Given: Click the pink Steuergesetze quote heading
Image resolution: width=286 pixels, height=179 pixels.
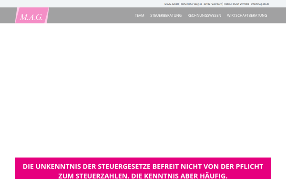Looking at the screenshot, I should [143, 171].
